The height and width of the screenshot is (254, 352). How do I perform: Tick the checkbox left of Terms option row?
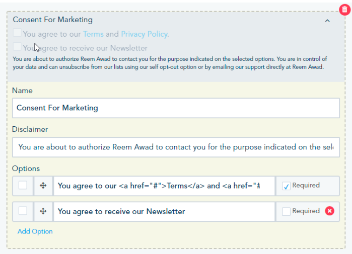click(x=23, y=186)
